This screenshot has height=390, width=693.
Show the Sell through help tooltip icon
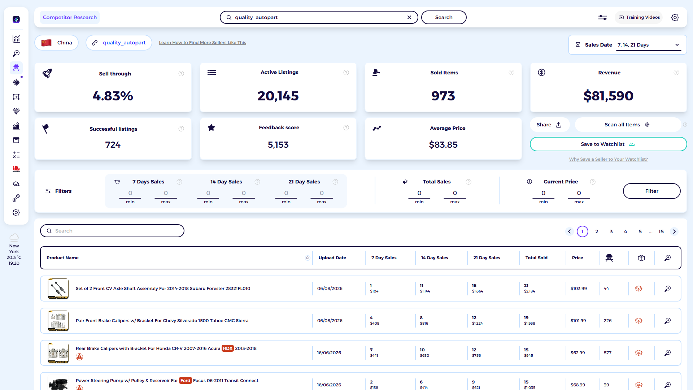[x=181, y=74]
